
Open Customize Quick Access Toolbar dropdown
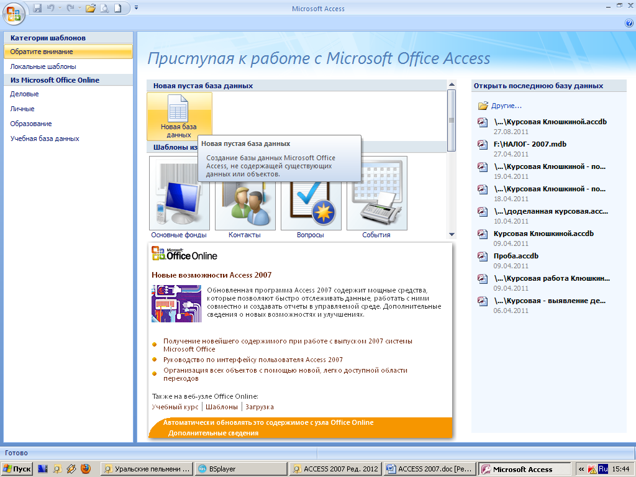pyautogui.click(x=136, y=7)
